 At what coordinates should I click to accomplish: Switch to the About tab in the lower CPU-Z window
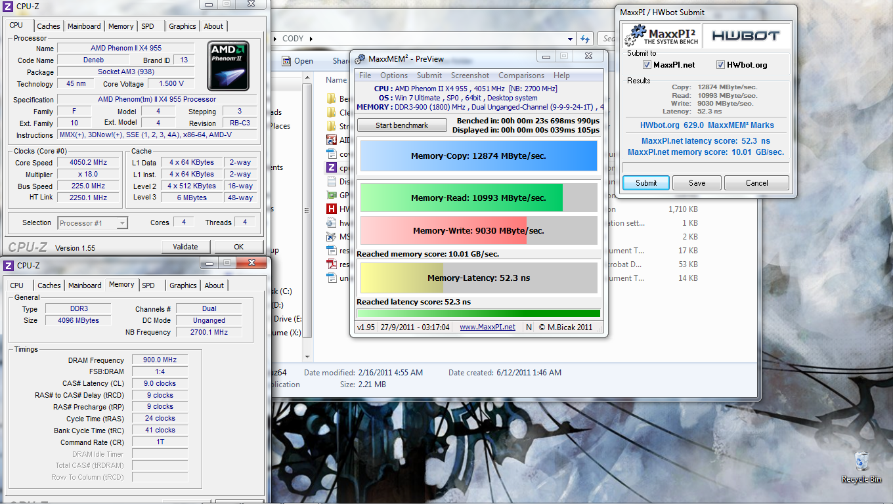tap(214, 285)
